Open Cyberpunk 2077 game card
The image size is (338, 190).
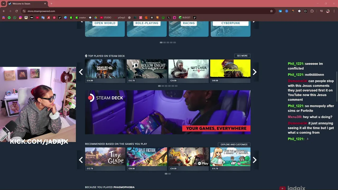click(x=230, y=71)
